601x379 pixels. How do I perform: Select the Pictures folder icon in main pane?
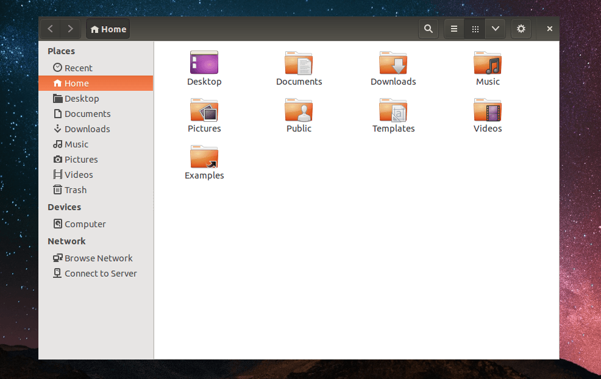[204, 110]
